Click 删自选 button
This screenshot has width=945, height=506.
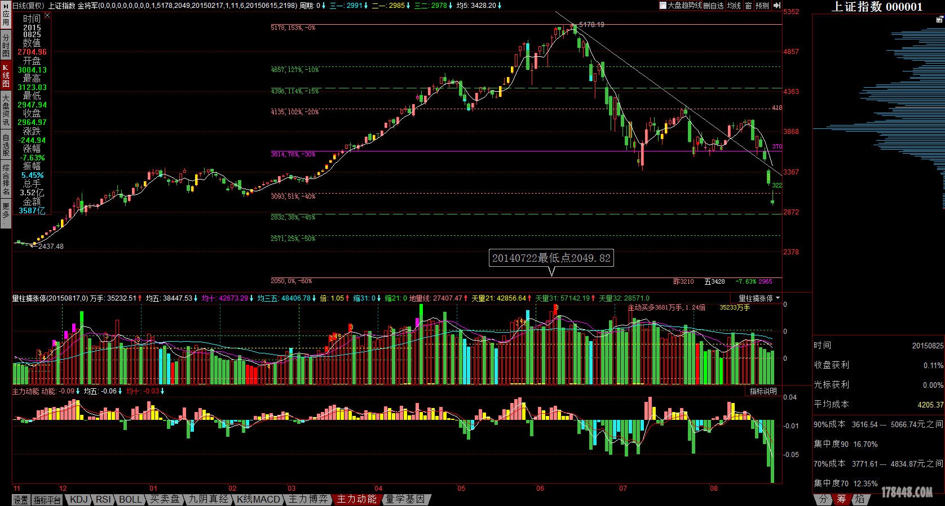(x=713, y=5)
